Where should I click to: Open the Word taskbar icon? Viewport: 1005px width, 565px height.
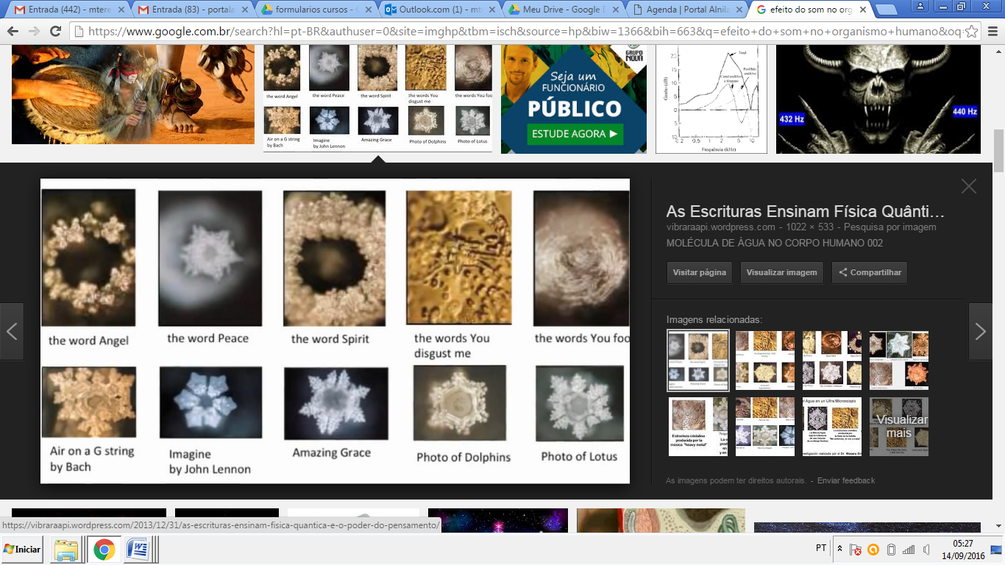coord(138,550)
